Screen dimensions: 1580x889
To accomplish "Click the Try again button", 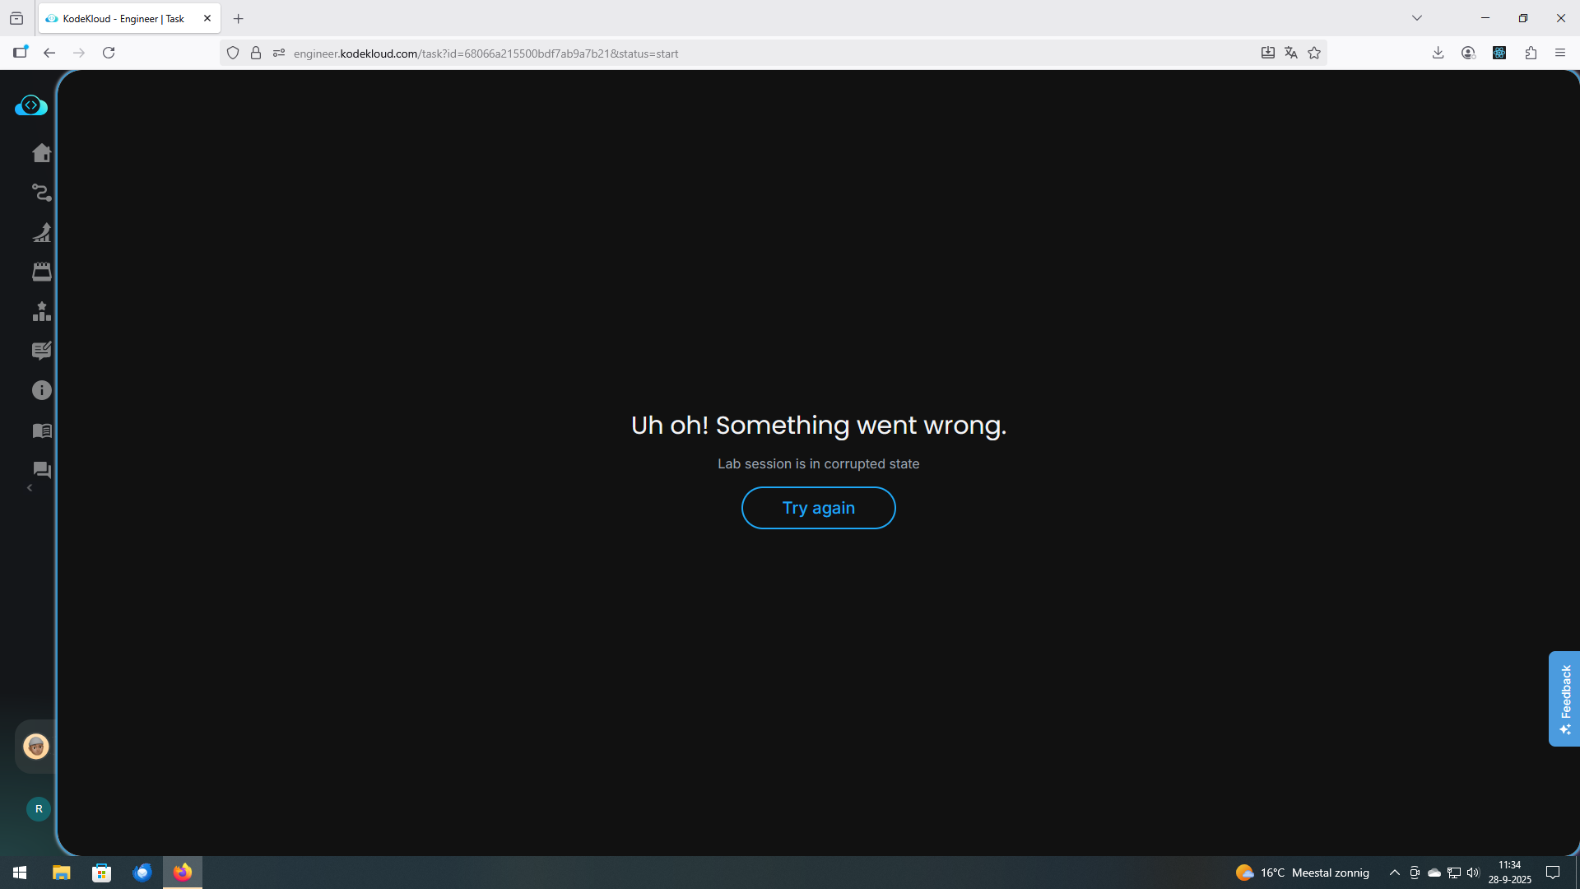I will point(818,508).
